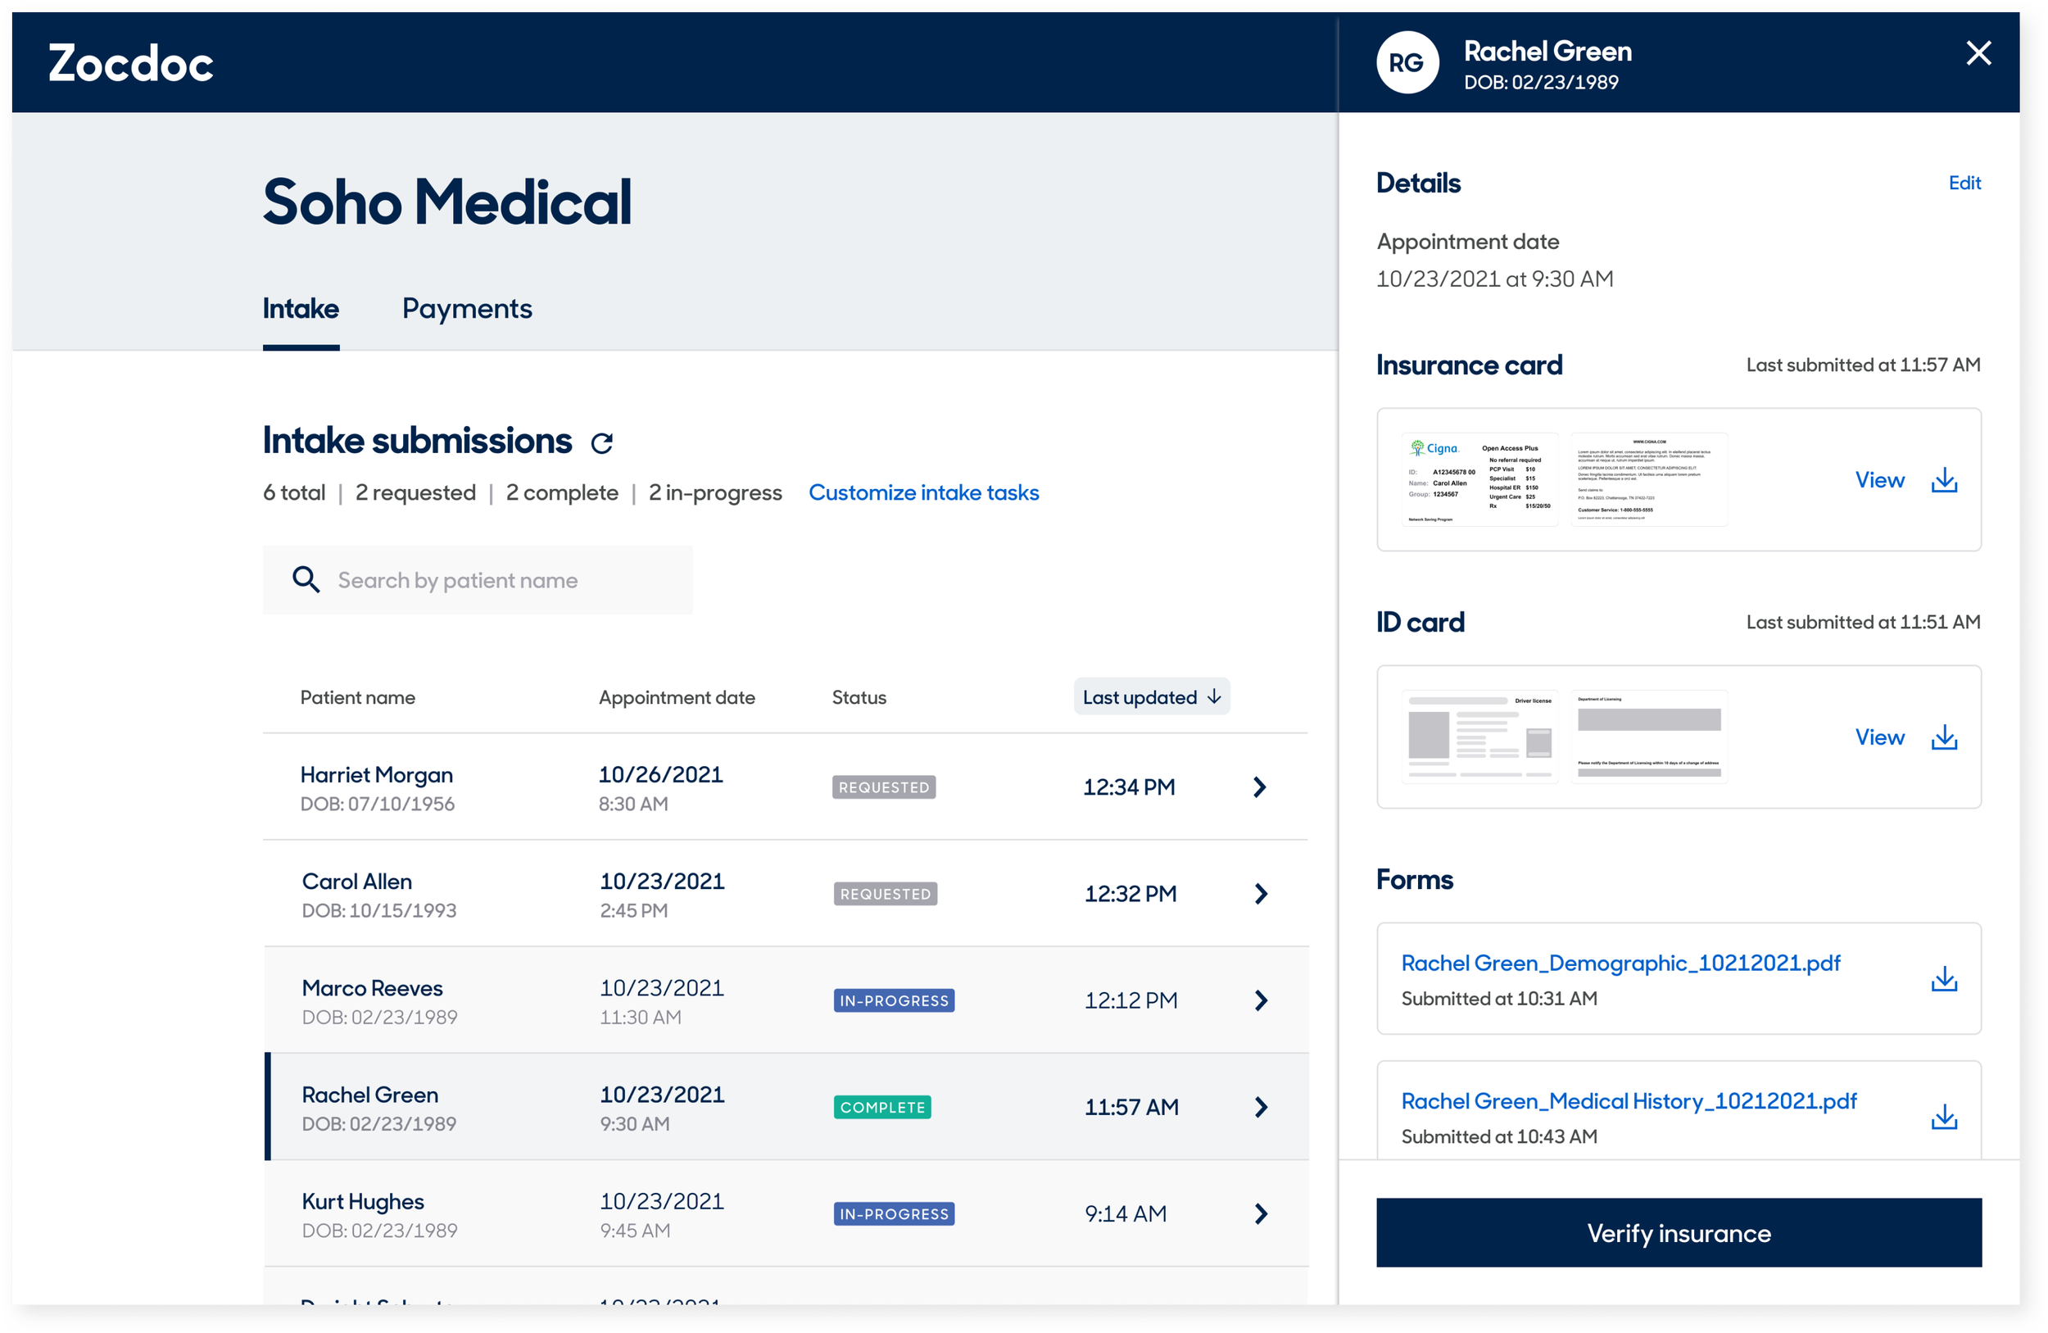Open Carol Allen's row arrow
2048x1333 pixels.
click(x=1261, y=894)
